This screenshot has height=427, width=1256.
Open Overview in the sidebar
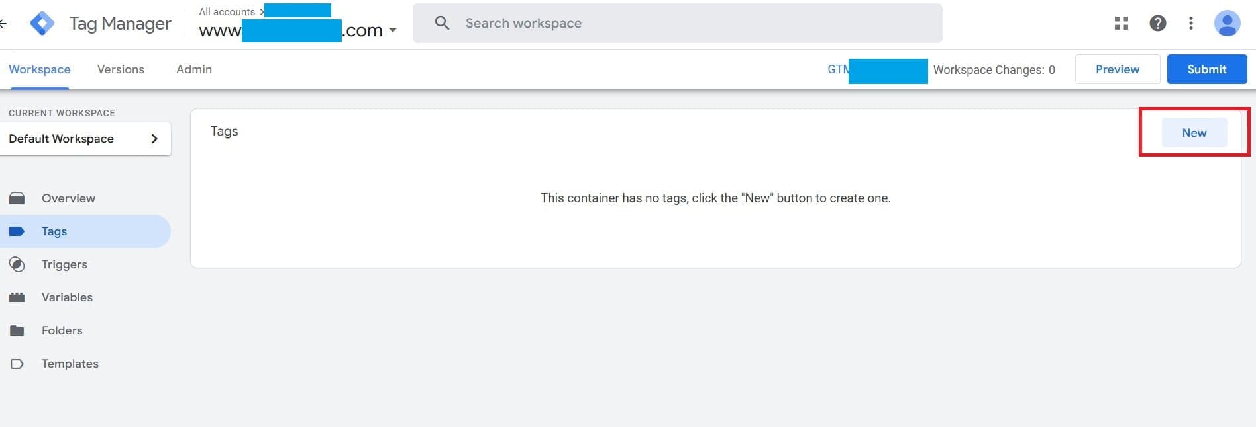(85, 198)
